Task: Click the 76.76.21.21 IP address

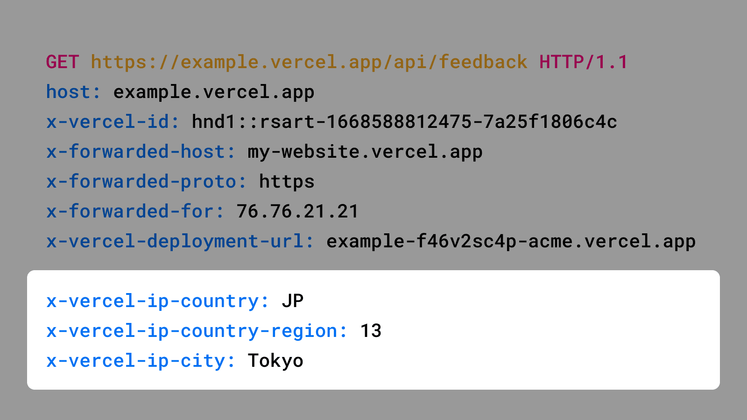Action: point(297,211)
